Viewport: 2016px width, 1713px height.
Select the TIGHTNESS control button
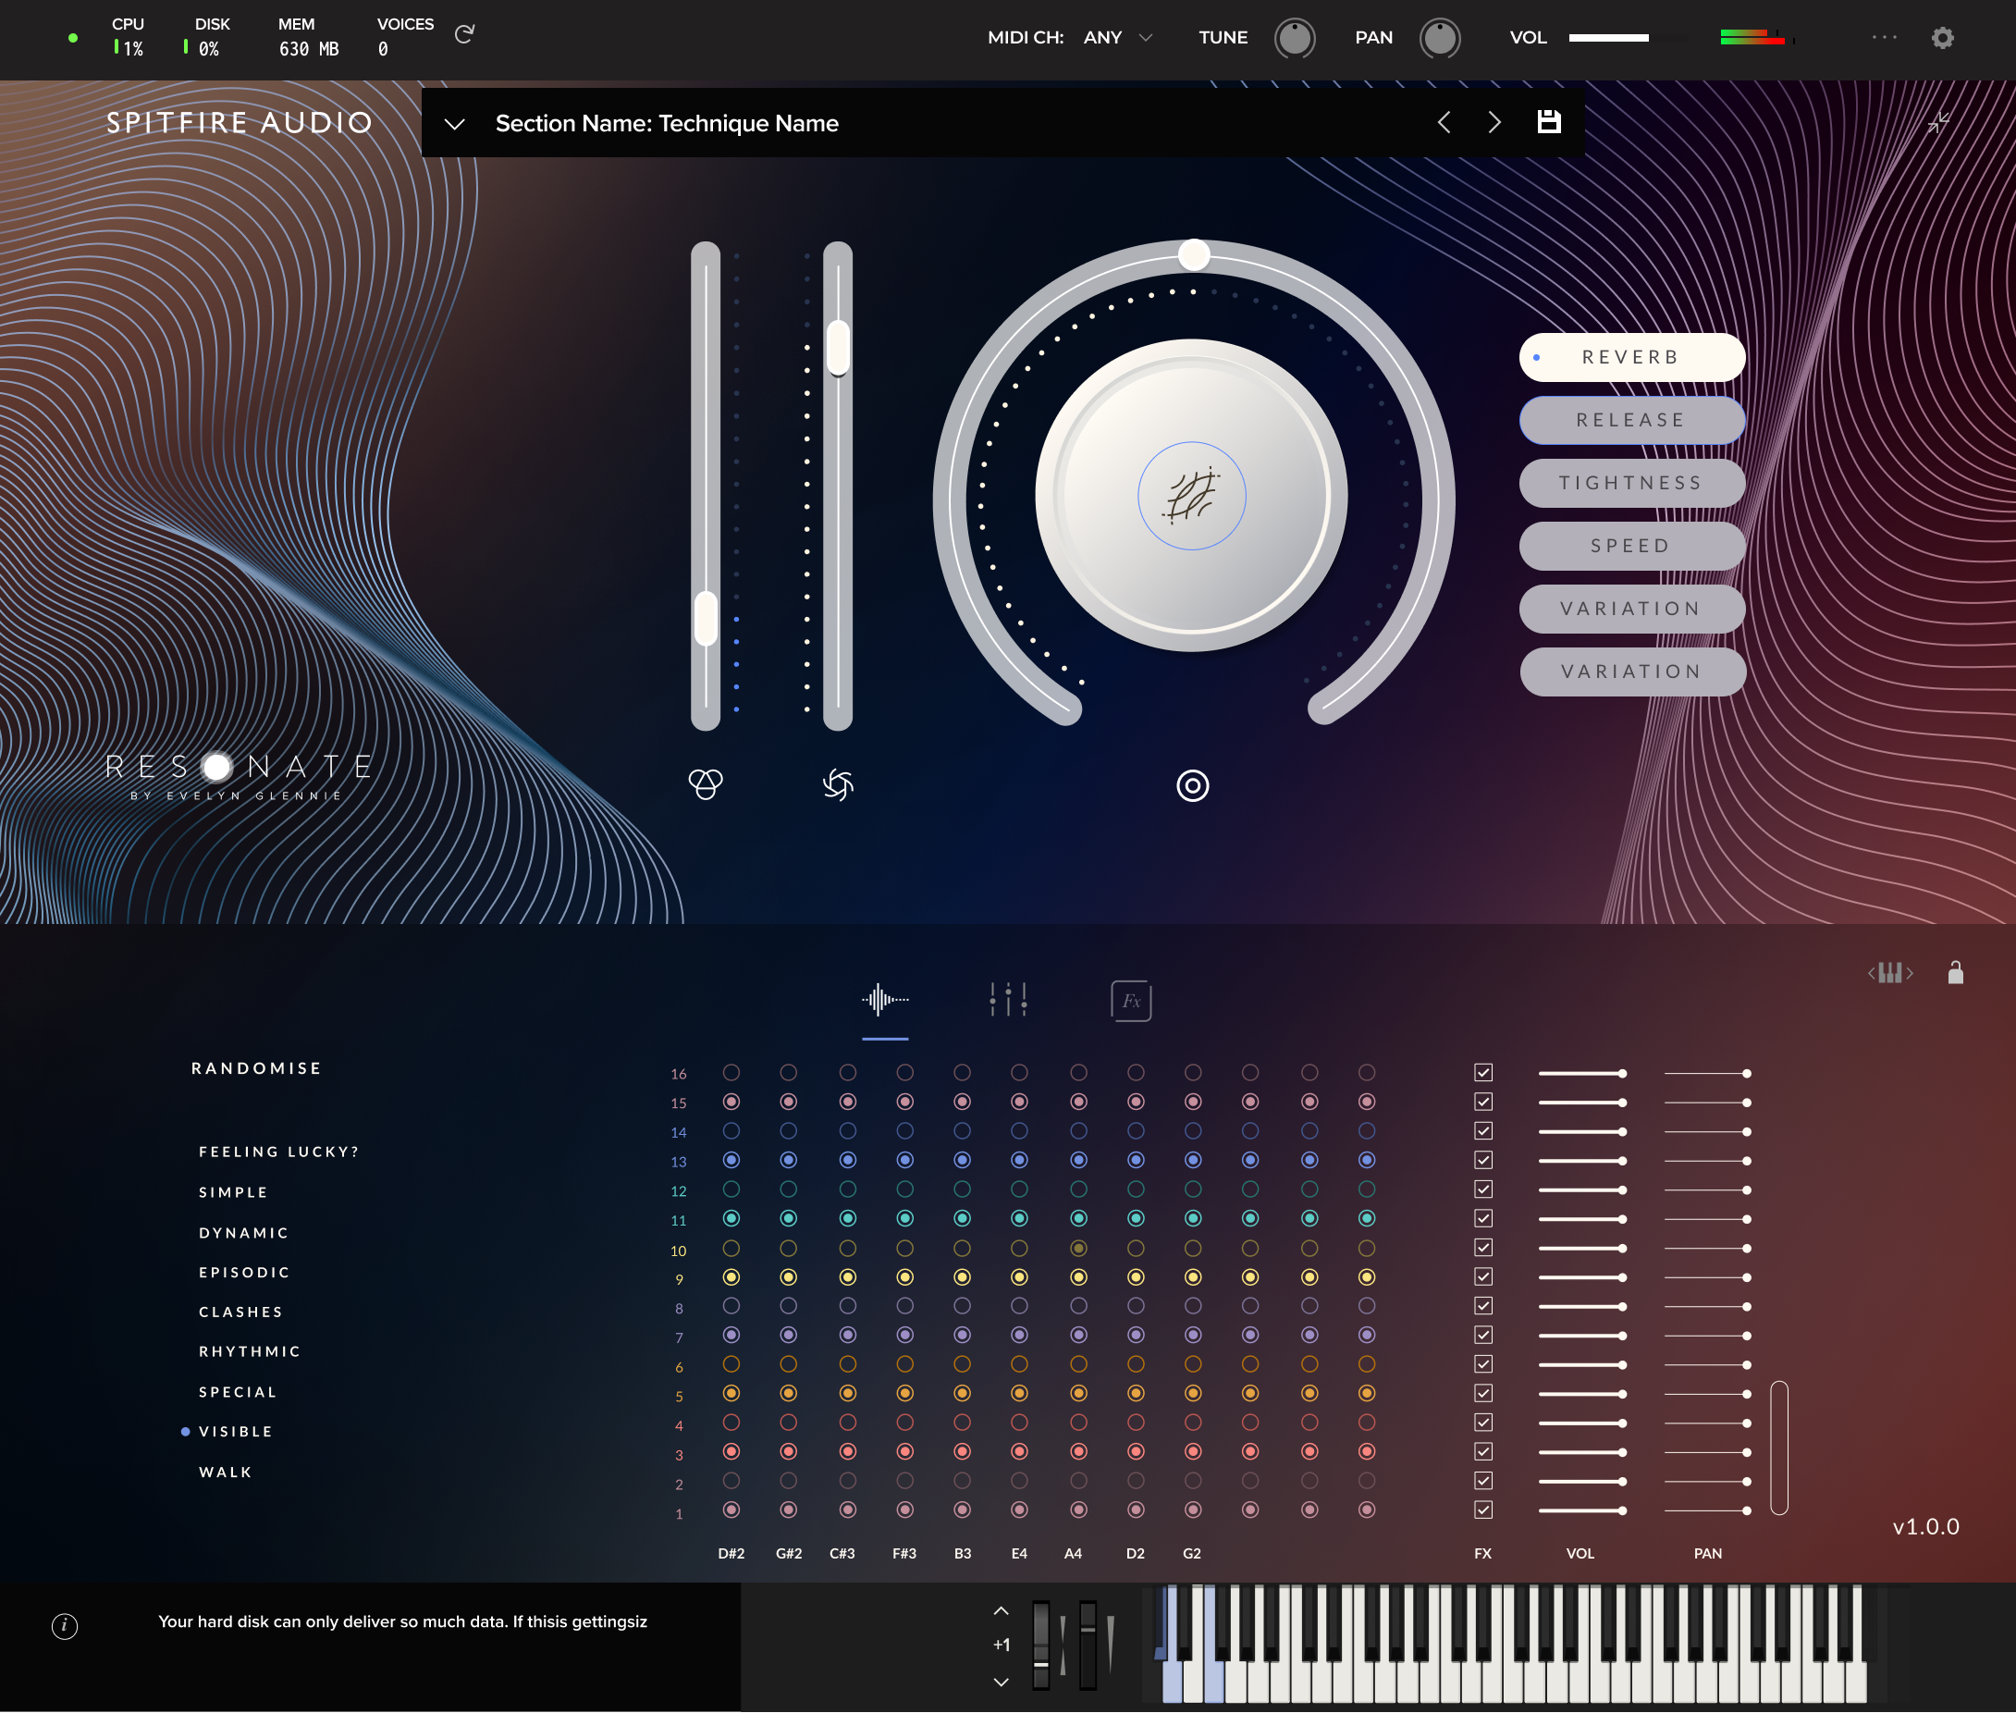(x=1631, y=484)
